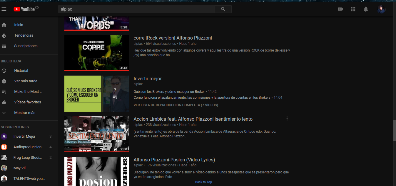The width and height of the screenshot is (396, 186).
Task: Click alpiax channel under Accion Limbica video
Action: pyautogui.click(x=138, y=125)
